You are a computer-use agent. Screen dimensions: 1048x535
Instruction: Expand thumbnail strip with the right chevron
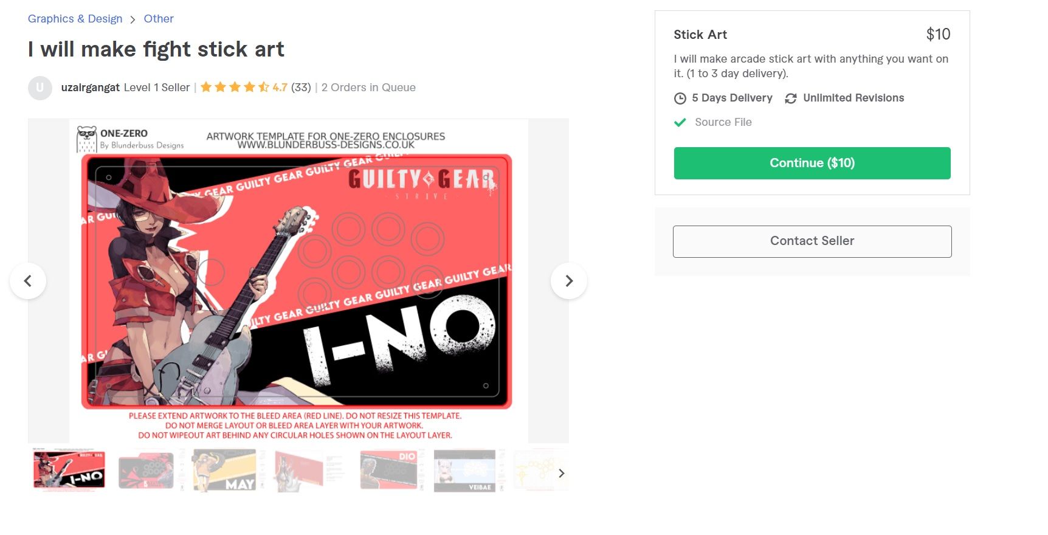561,473
